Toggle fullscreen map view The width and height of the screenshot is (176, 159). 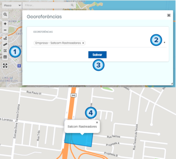pyautogui.click(x=5, y=65)
